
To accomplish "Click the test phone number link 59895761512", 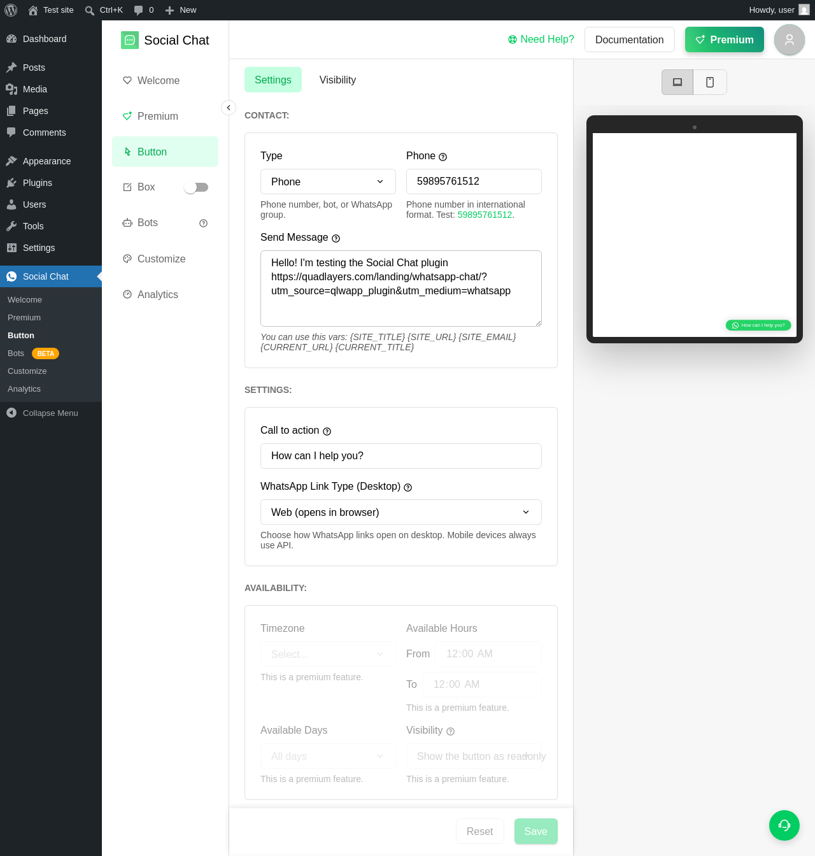I will point(485,215).
